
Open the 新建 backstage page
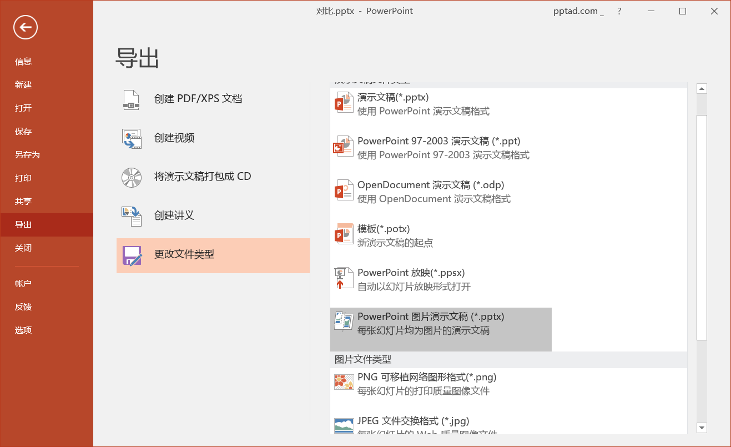pyautogui.click(x=47, y=85)
